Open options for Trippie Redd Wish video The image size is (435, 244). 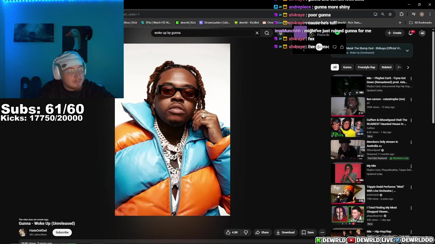[411, 187]
